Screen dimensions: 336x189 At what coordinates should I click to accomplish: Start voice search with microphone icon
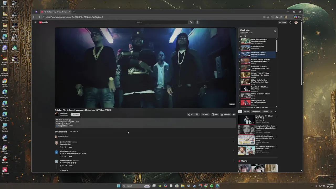click(197, 22)
